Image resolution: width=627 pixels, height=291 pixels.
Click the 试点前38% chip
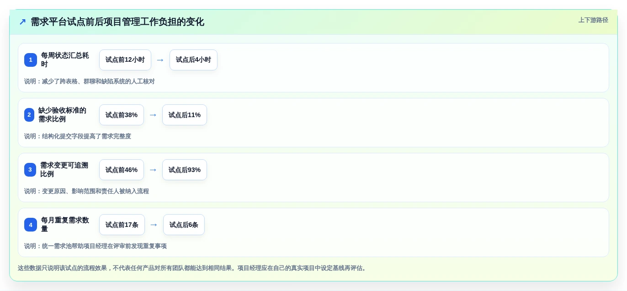tap(122, 115)
